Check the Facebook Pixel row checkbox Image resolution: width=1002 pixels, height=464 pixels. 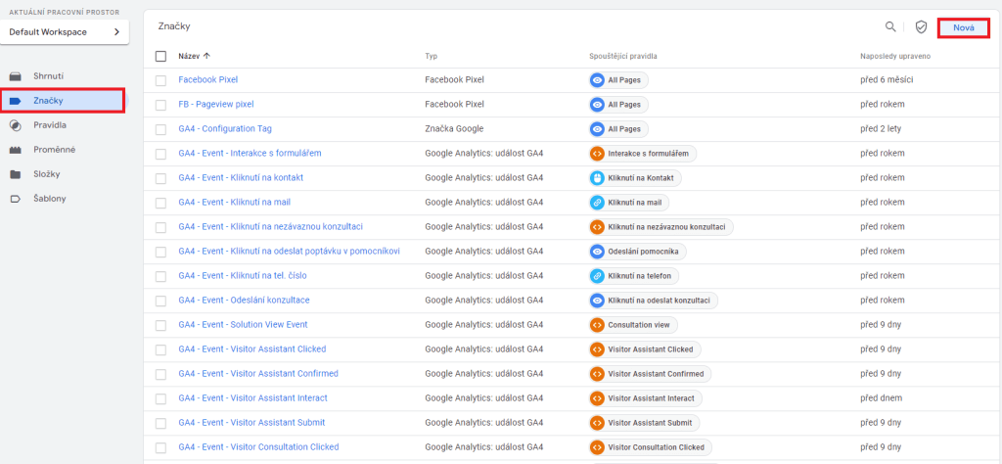coord(161,79)
